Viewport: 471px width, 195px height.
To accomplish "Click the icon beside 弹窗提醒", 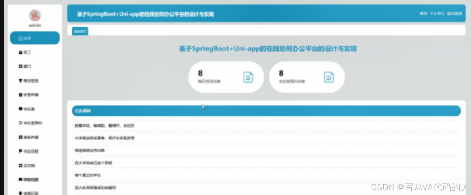I will coord(21,179).
